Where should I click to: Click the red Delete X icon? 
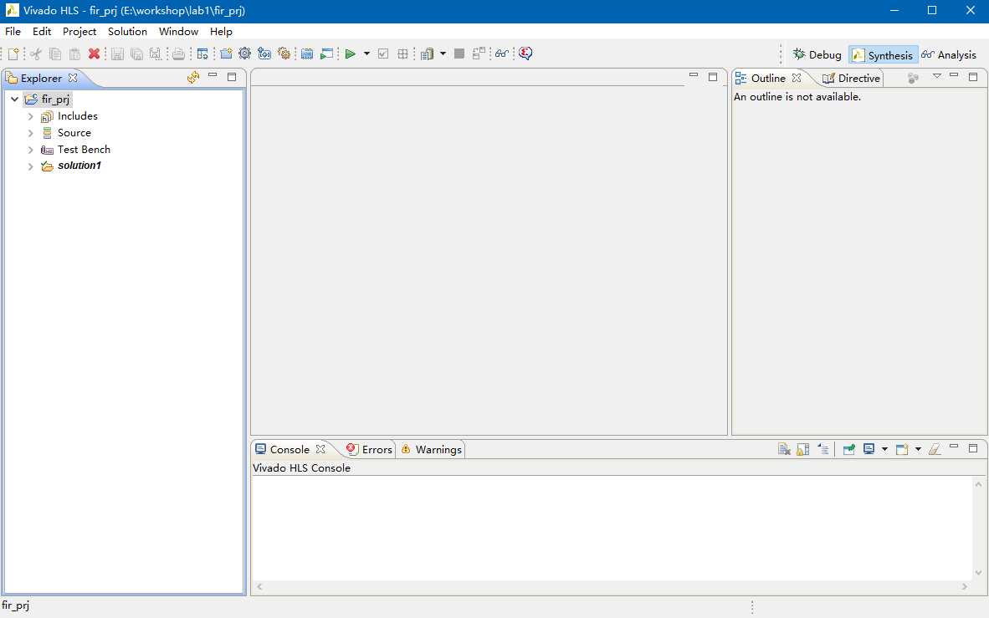pyautogui.click(x=94, y=54)
